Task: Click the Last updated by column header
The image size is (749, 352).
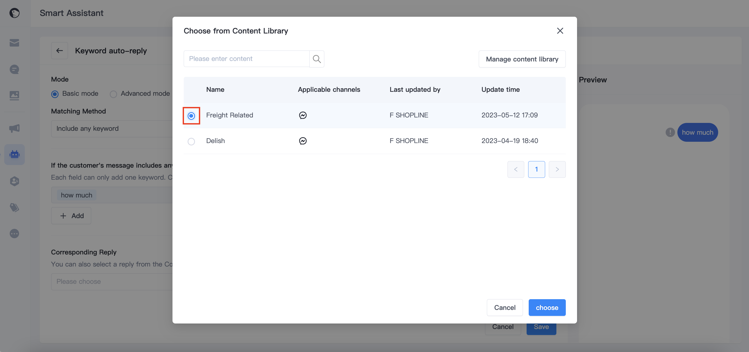Action: 415,90
